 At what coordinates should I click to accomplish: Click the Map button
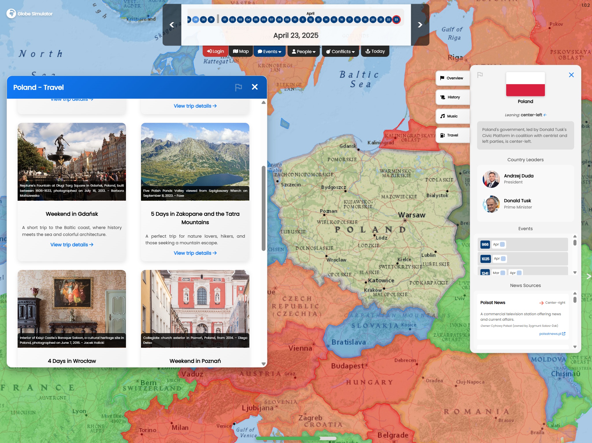241,51
